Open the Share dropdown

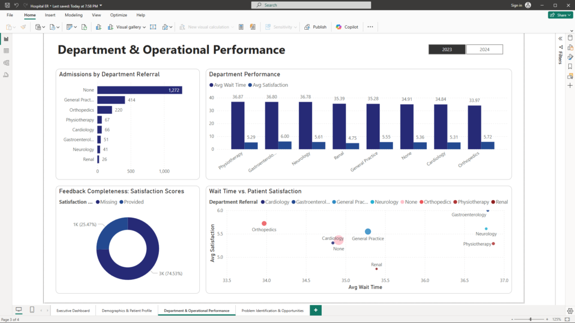click(x=560, y=15)
